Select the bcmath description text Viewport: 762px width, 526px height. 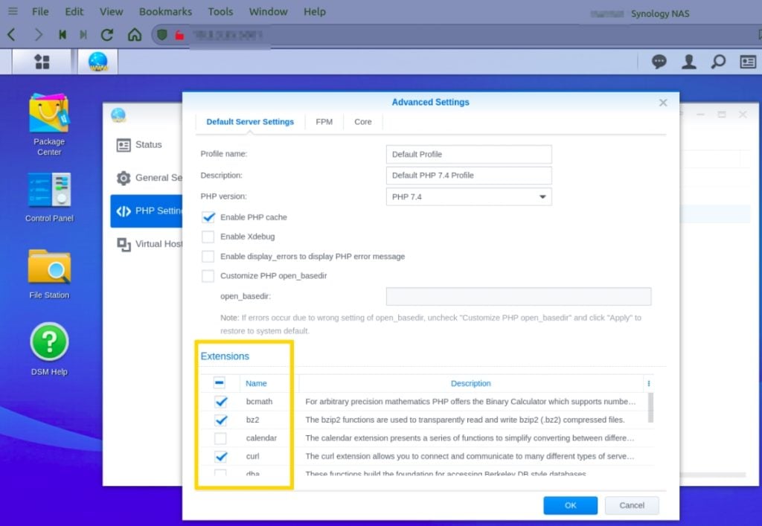(x=470, y=402)
